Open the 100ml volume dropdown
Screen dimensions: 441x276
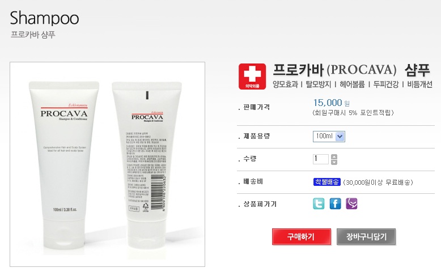pyautogui.click(x=329, y=137)
